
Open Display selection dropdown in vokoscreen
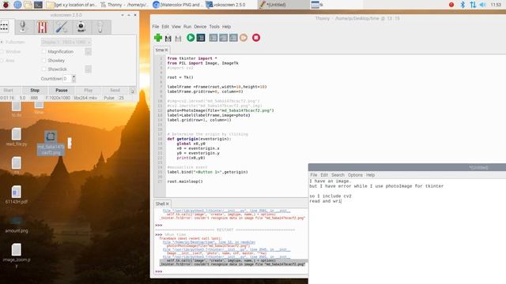point(66,42)
